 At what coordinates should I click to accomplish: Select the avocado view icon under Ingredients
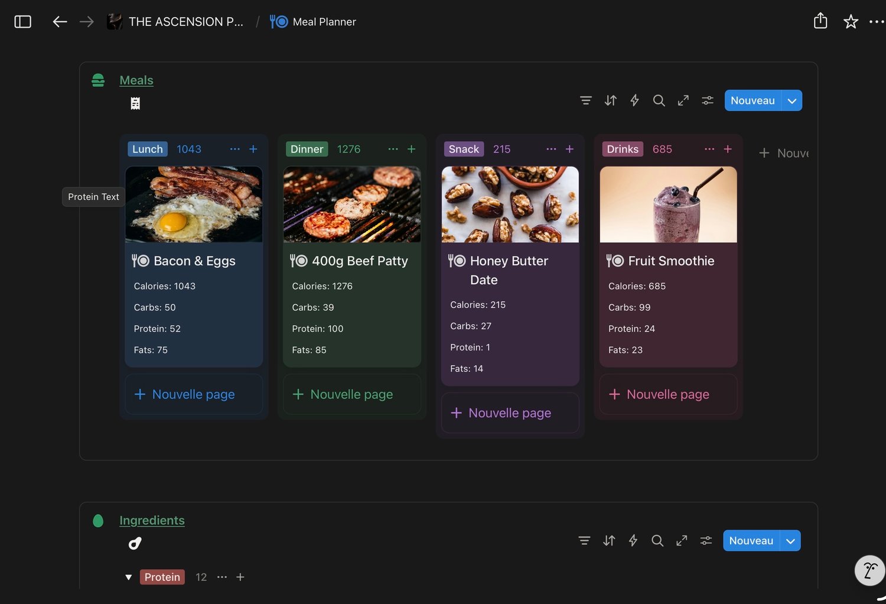135,544
